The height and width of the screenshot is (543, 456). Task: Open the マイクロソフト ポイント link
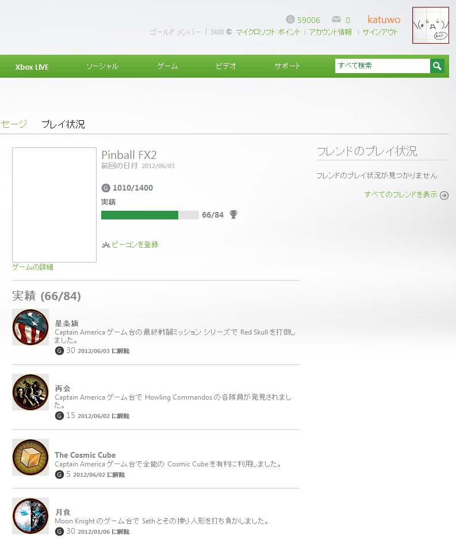(x=268, y=32)
